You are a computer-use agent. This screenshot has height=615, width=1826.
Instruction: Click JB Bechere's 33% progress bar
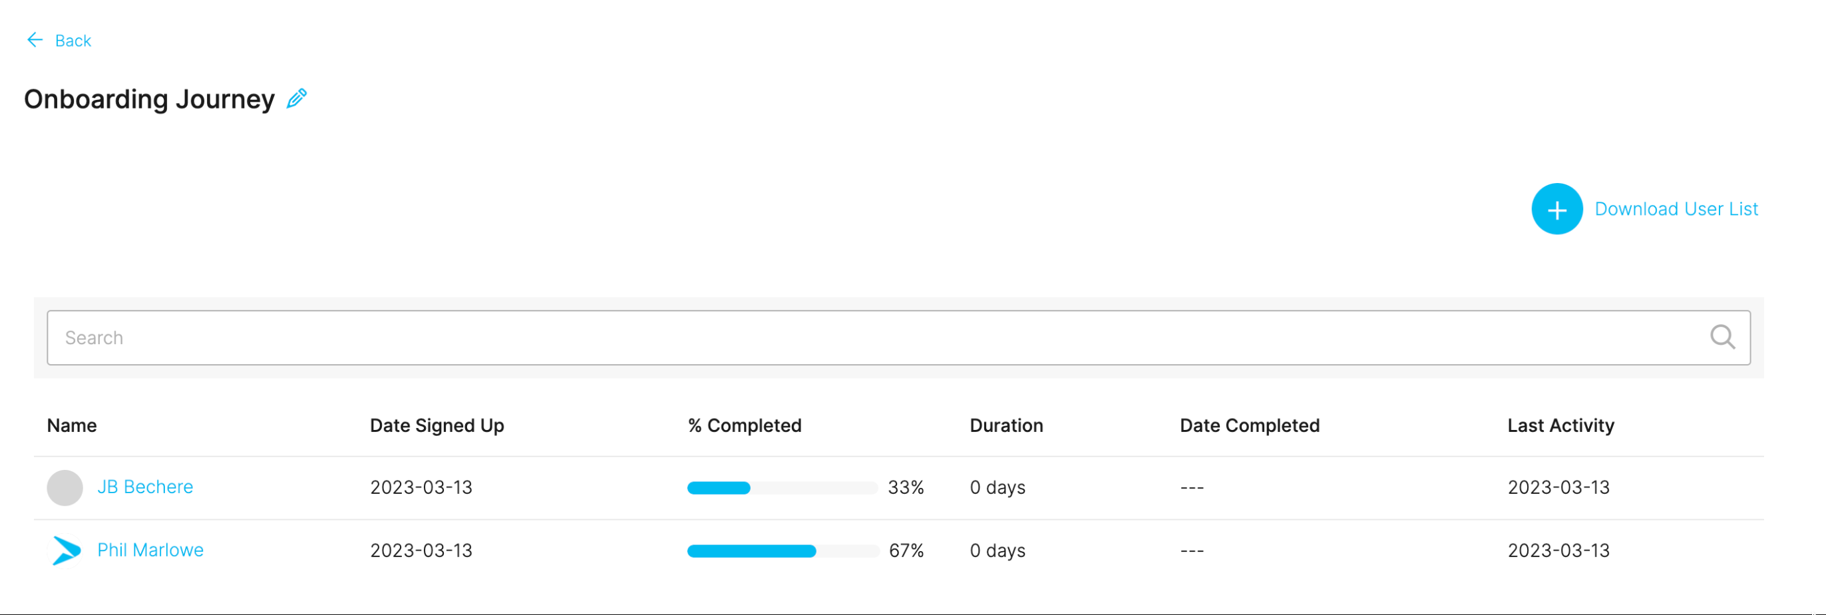tap(782, 488)
